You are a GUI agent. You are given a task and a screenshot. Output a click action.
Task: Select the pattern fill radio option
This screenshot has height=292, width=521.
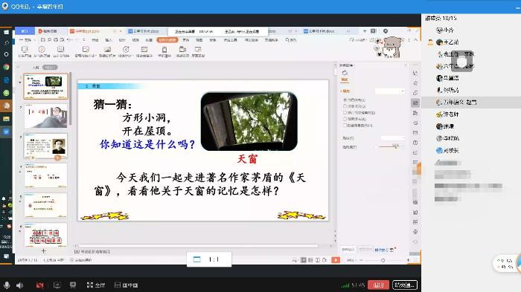[x=345, y=119]
